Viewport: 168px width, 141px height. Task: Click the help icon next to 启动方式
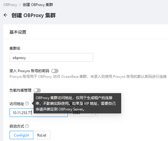pos(27,126)
